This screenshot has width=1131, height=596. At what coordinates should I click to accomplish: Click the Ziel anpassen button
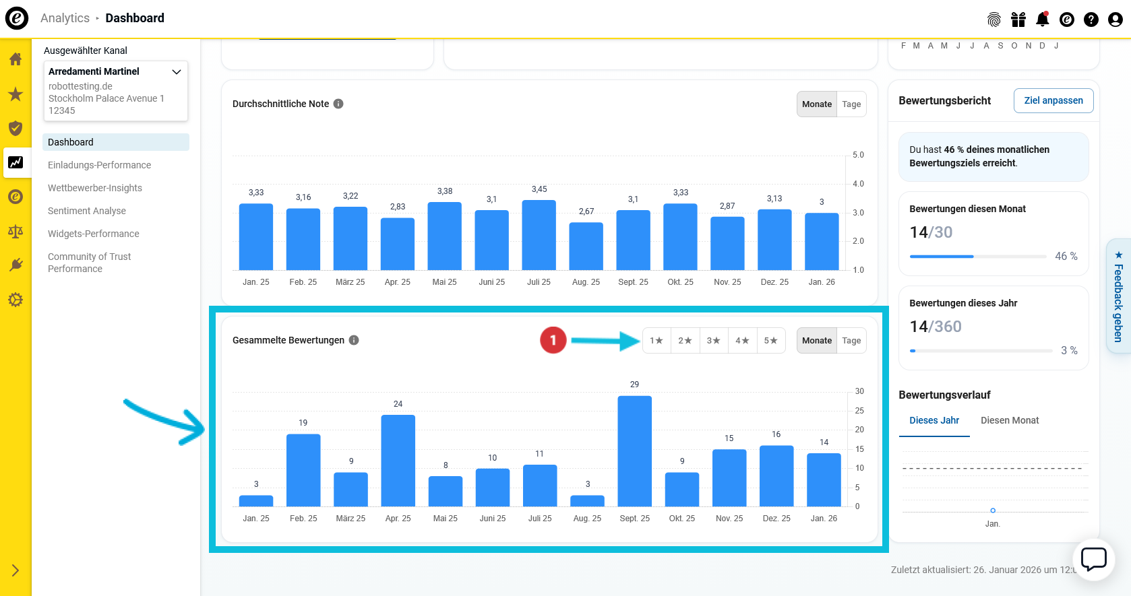1053,100
